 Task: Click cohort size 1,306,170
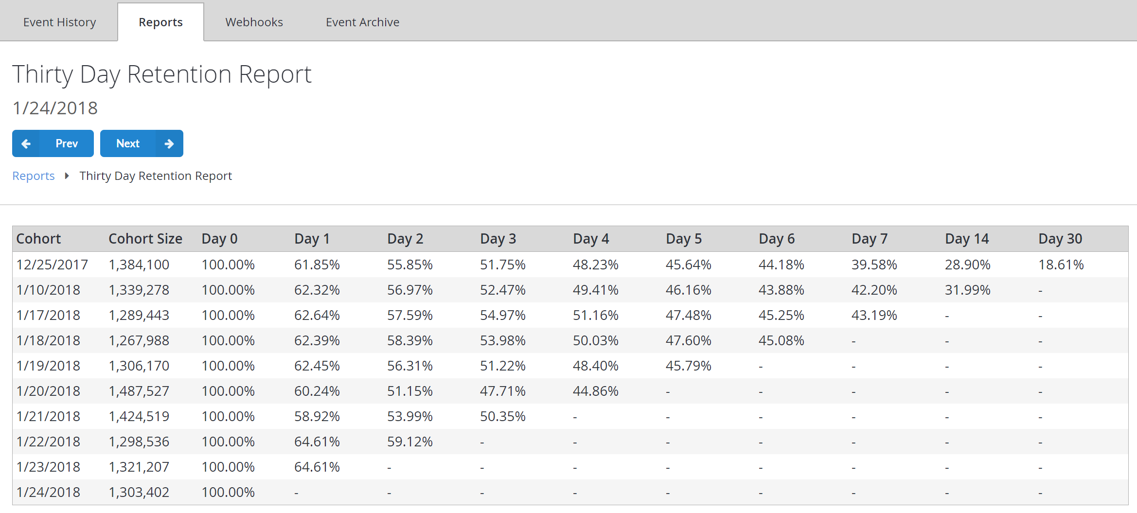139,366
